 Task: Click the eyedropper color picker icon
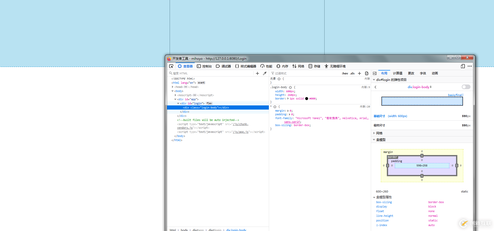(x=265, y=73)
